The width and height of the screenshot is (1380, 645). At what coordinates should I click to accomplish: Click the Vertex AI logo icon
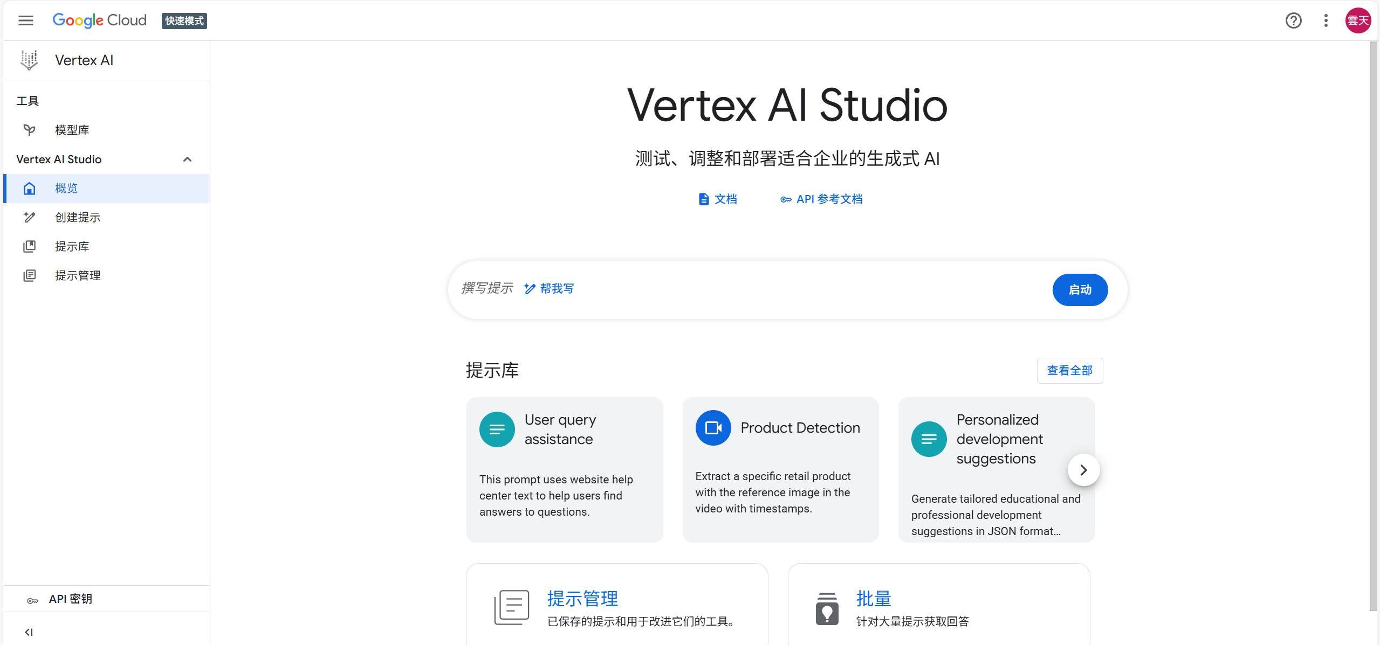tap(29, 60)
